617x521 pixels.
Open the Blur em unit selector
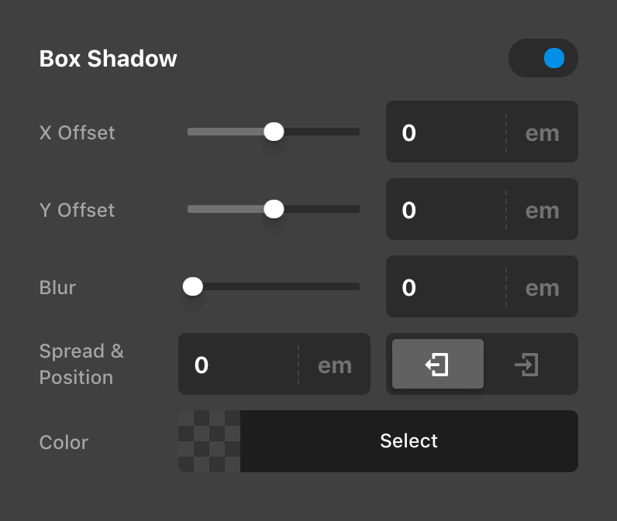[x=543, y=287]
